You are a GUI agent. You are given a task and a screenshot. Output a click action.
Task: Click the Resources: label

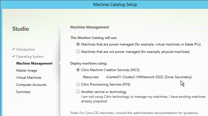coord(91,77)
